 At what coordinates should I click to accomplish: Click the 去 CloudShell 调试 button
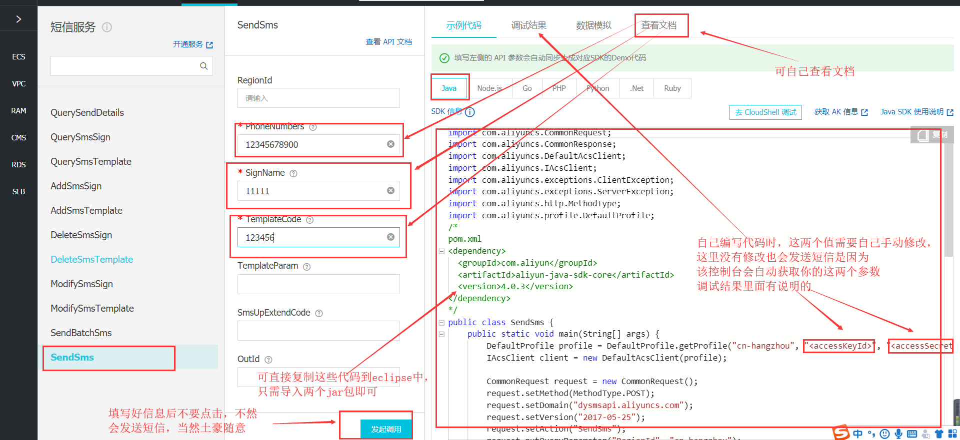pos(765,112)
